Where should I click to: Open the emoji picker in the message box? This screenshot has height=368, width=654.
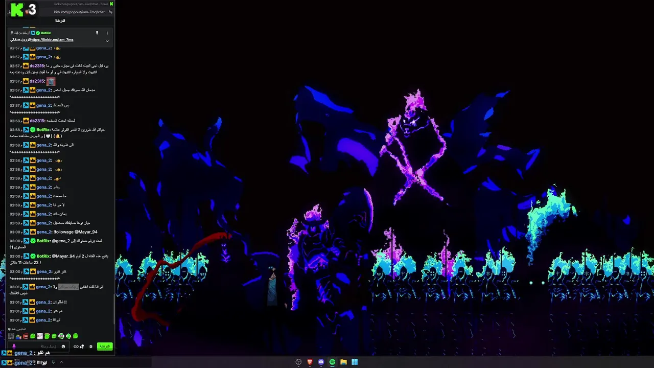[x=63, y=347]
